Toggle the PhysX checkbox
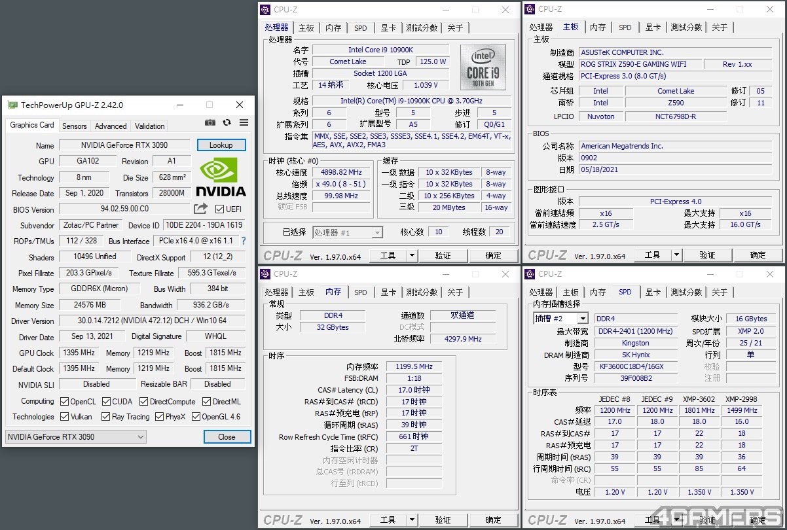This screenshot has height=530, width=787. click(159, 417)
